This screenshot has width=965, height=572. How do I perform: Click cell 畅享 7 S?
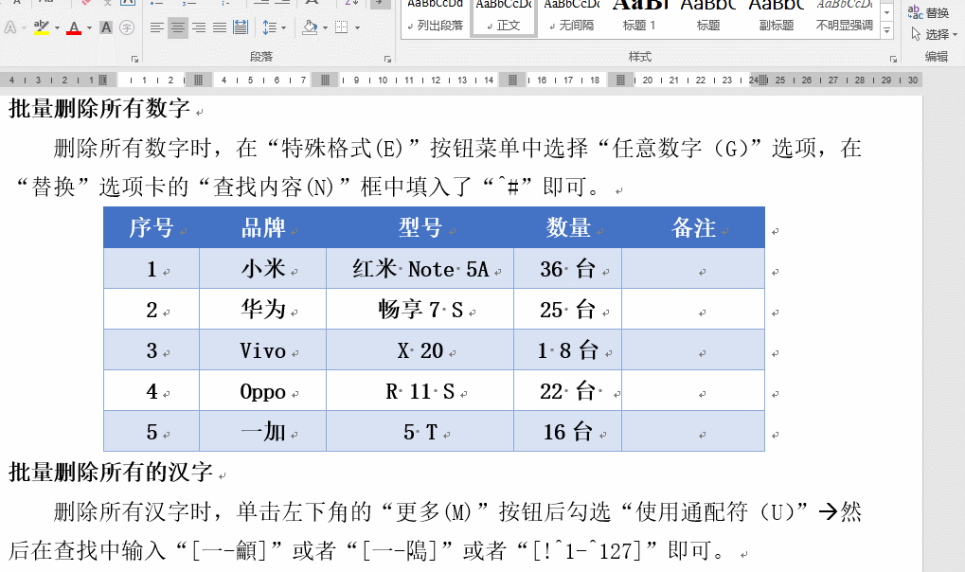(421, 310)
